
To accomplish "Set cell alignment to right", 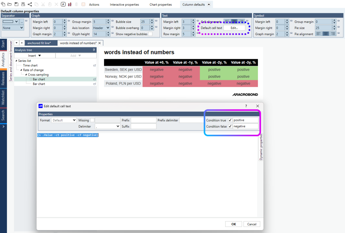I will pos(241,22).
